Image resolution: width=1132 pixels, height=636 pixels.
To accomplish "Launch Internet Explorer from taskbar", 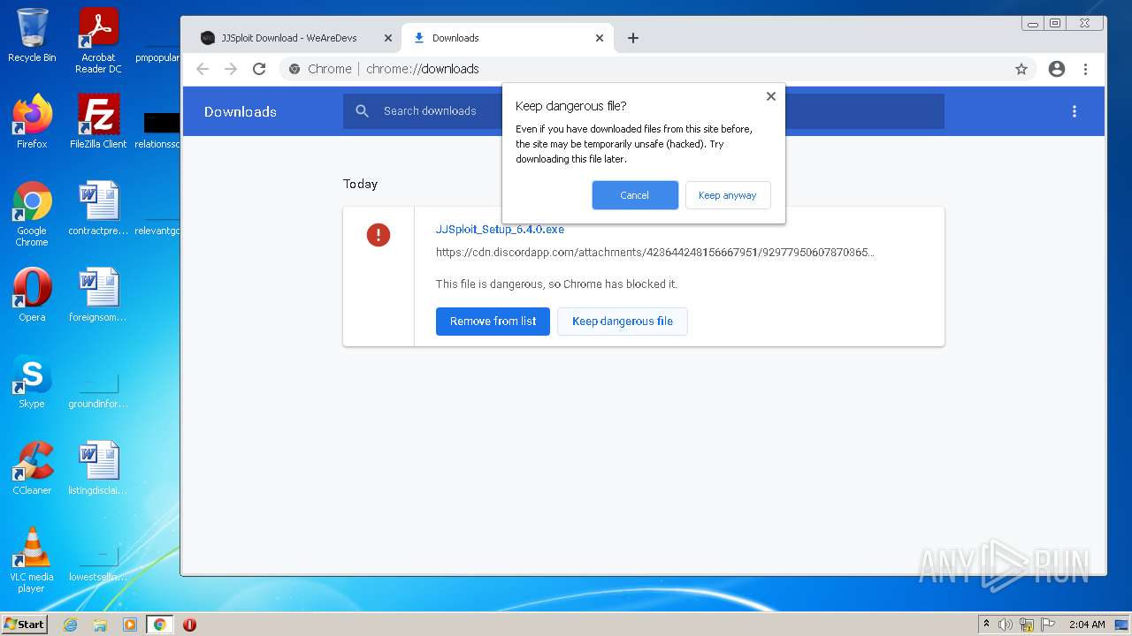I will tap(71, 625).
